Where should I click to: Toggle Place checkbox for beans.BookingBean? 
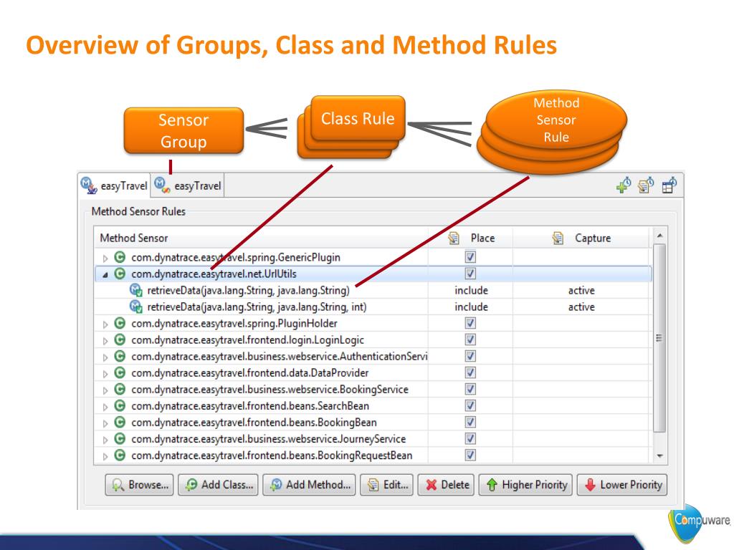470,423
